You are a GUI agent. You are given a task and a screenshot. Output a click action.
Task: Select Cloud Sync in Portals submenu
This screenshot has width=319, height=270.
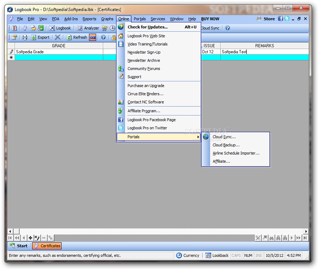[236, 137]
